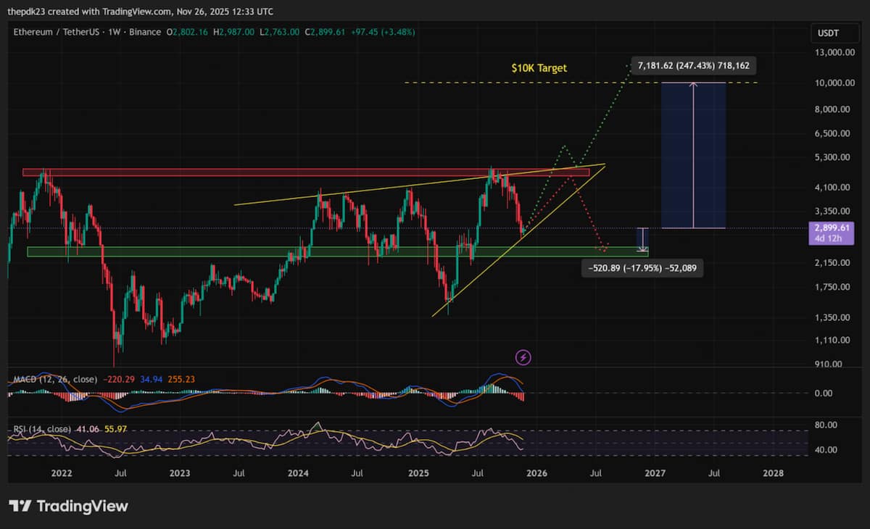This screenshot has width=870, height=529.
Task: Click the 2,899.61 current price tag
Action: [830, 228]
